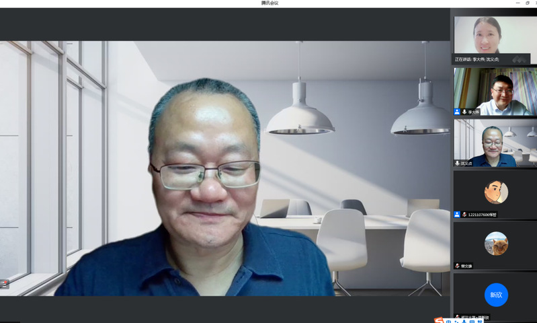Viewport: 537px width, 323px height.
Task: Click the person icon on the 1221107606 tile
Action: pos(457,214)
